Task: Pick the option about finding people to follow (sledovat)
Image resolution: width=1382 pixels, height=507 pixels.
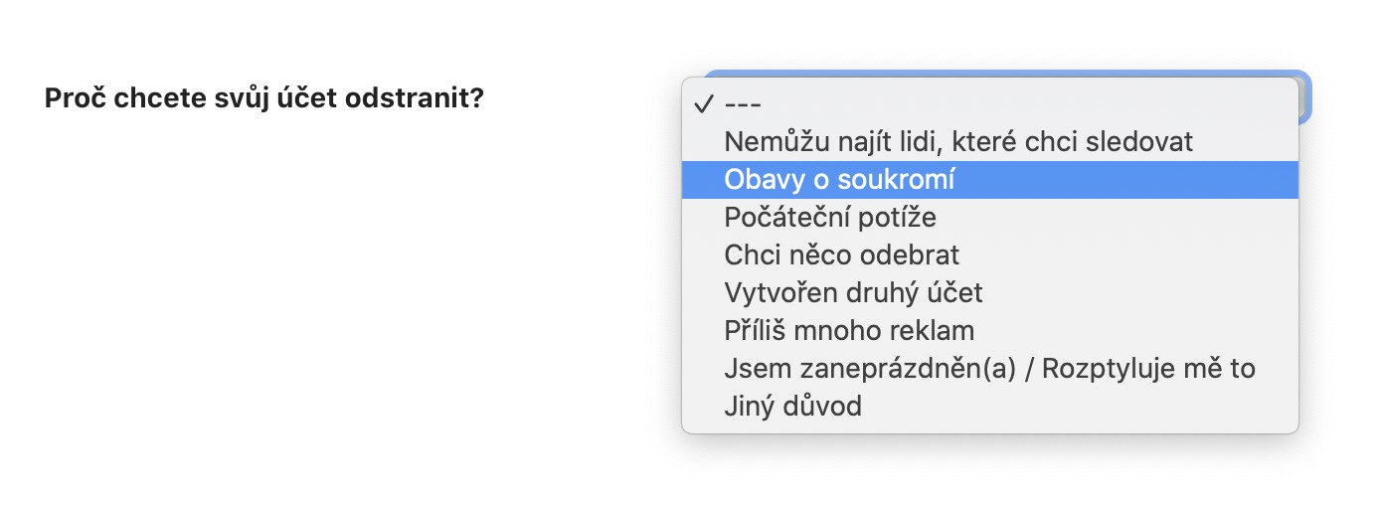Action: [958, 142]
